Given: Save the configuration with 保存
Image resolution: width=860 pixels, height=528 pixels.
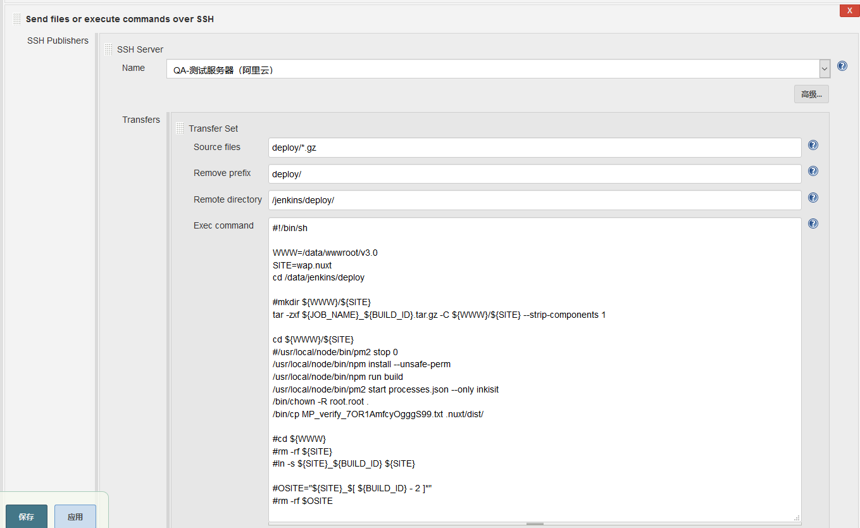Looking at the screenshot, I should pos(27,517).
